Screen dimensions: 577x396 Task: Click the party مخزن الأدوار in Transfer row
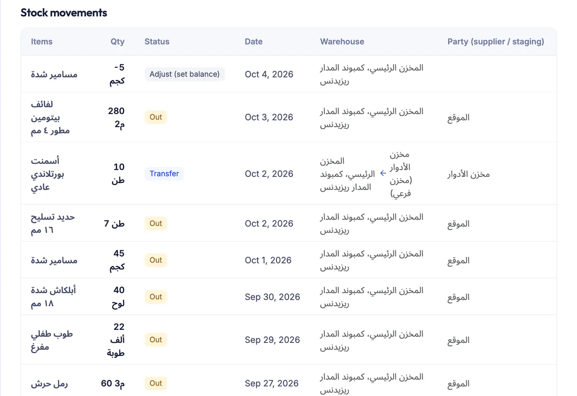469,174
